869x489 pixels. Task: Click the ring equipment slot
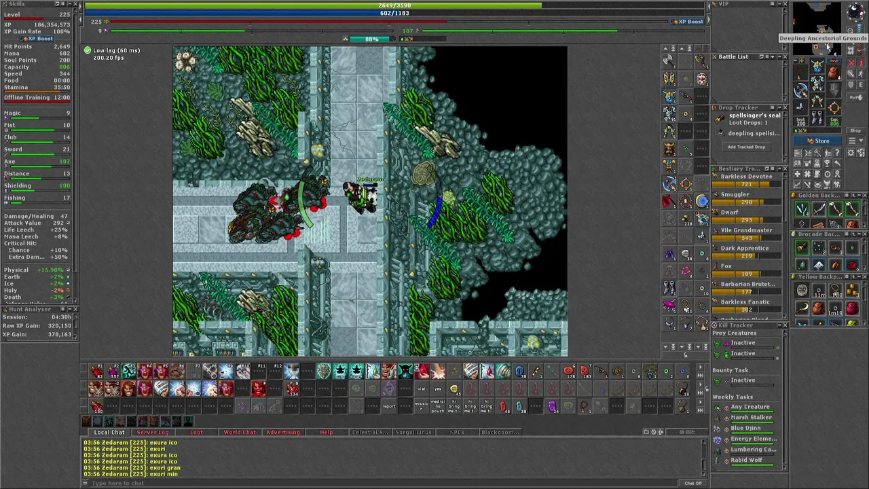click(x=834, y=108)
